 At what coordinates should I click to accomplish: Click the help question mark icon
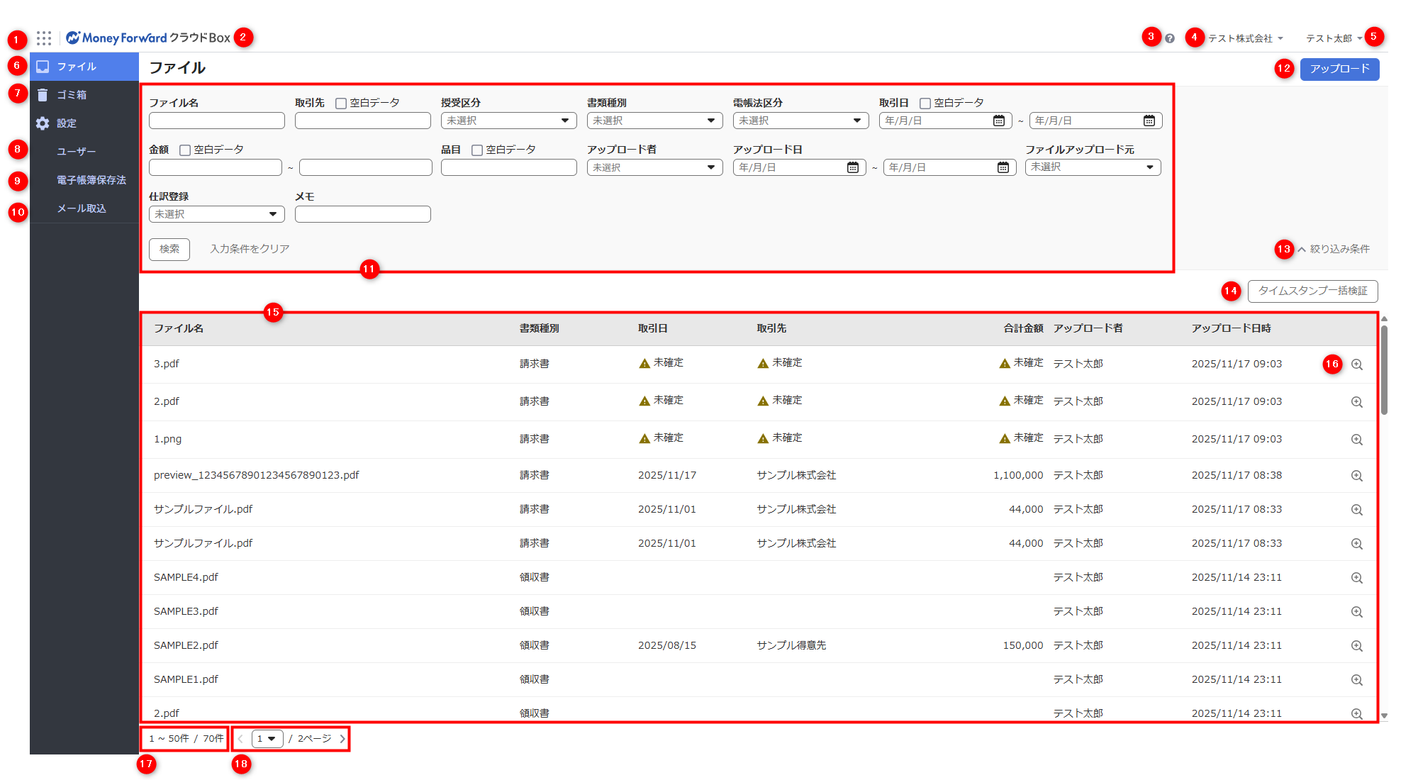(x=1170, y=38)
